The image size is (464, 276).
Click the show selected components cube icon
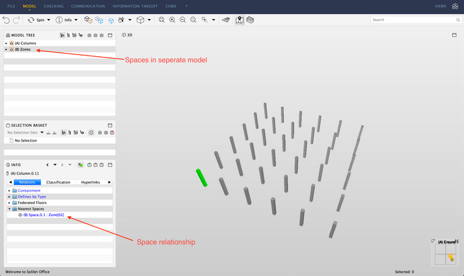(x=88, y=20)
